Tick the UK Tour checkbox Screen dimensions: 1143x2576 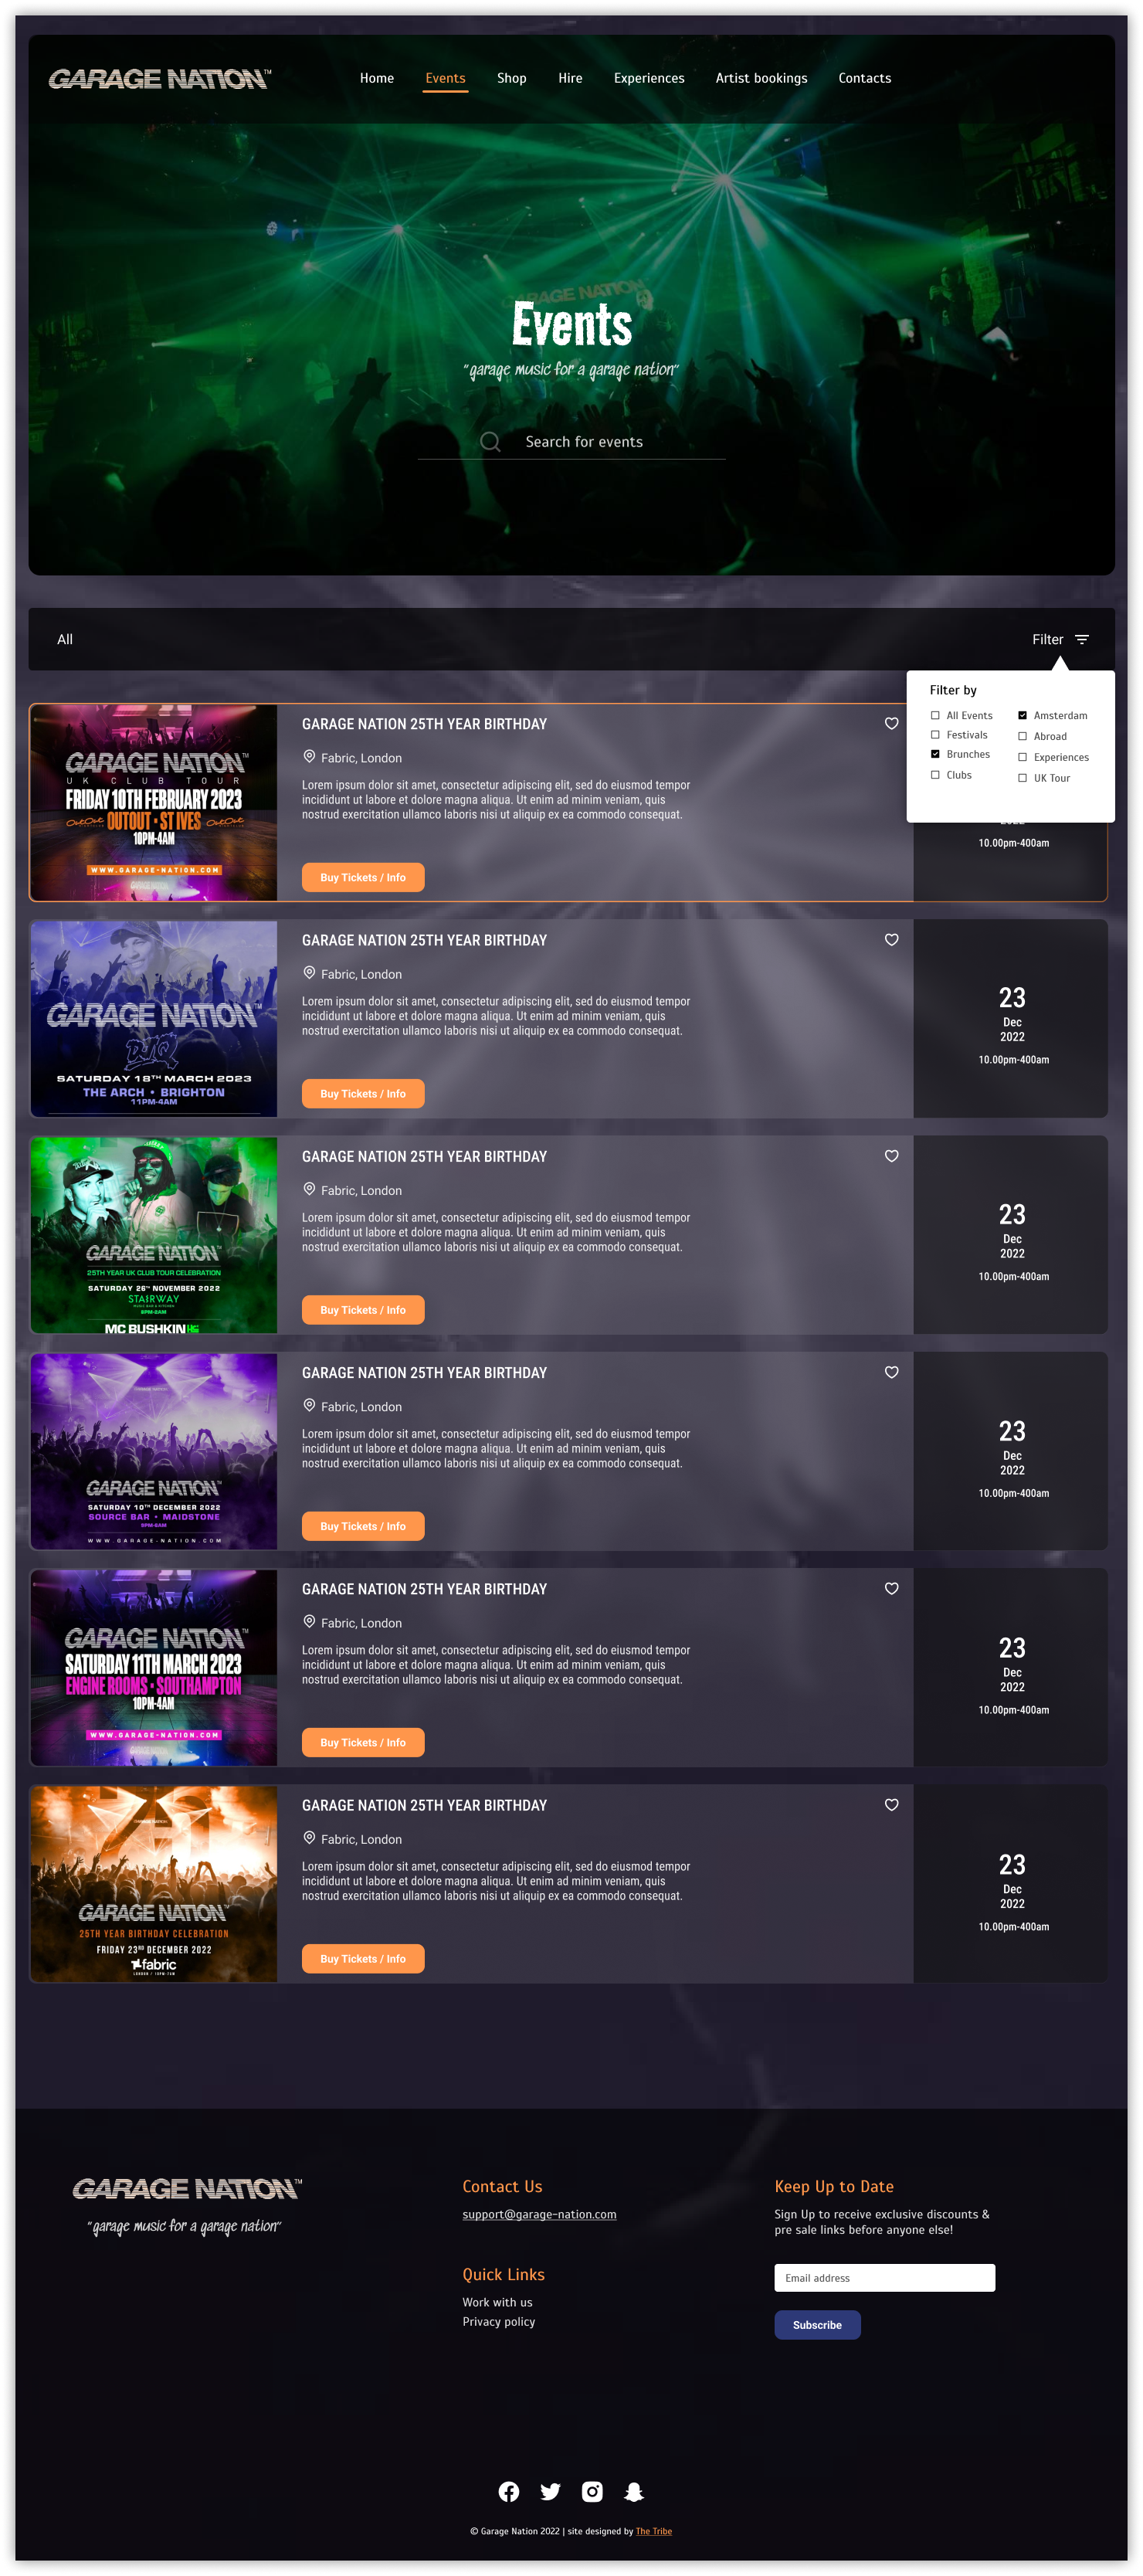(x=1022, y=778)
